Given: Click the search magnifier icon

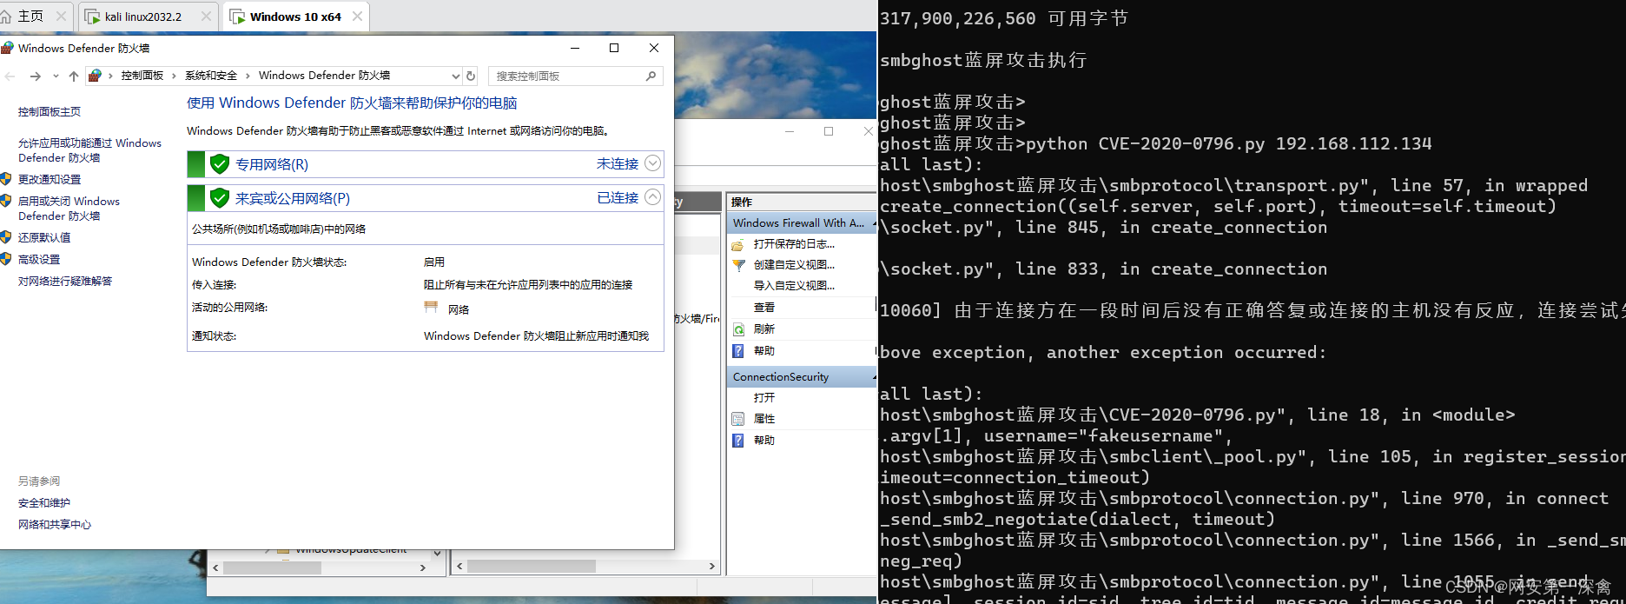Looking at the screenshot, I should 651,76.
